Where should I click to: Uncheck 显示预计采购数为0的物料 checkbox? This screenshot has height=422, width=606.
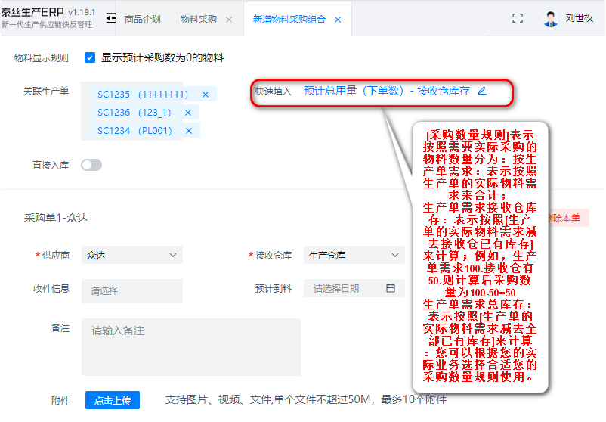90,57
